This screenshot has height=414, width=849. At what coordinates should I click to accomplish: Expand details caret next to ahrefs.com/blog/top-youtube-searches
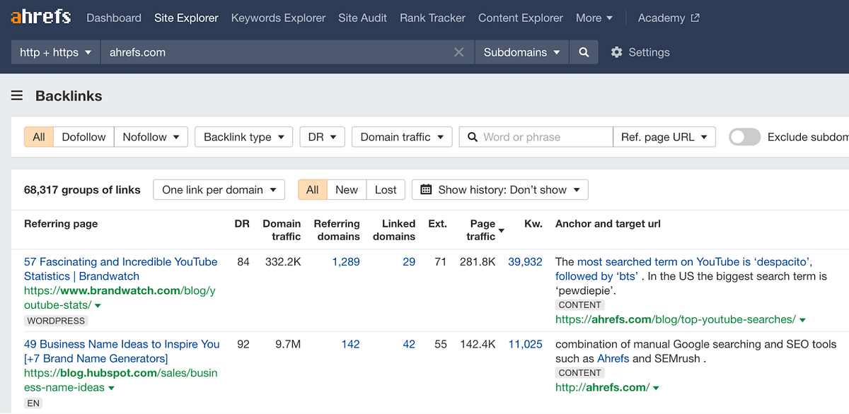click(x=802, y=319)
